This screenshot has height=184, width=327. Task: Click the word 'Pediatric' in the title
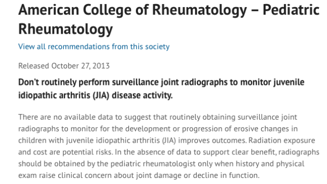click(x=291, y=10)
